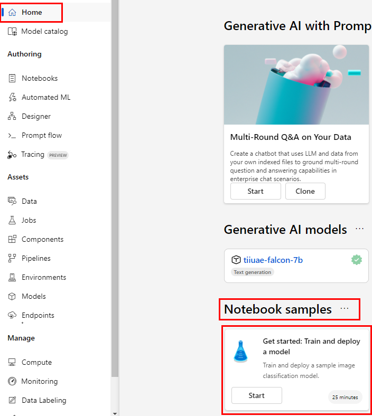Go to Home in the navigation

(x=32, y=12)
